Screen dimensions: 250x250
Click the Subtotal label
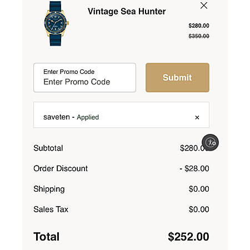pyautogui.click(x=48, y=148)
